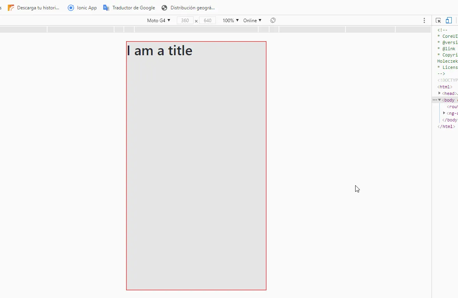Click the * CoreUI comment line
The height and width of the screenshot is (298, 458).
447,36
